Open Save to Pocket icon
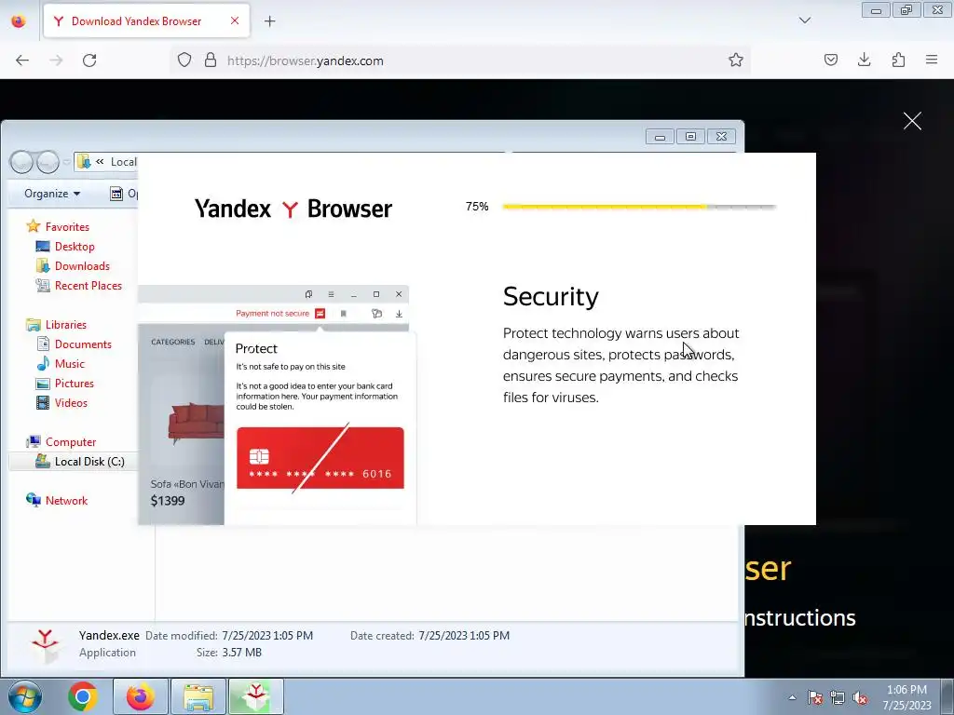The image size is (954, 715). point(830,60)
